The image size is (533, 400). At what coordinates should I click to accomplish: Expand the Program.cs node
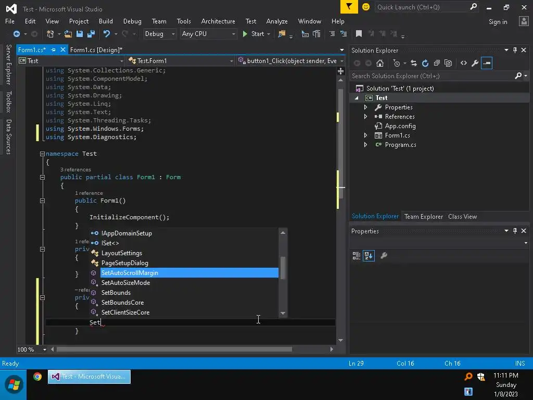pos(365,145)
